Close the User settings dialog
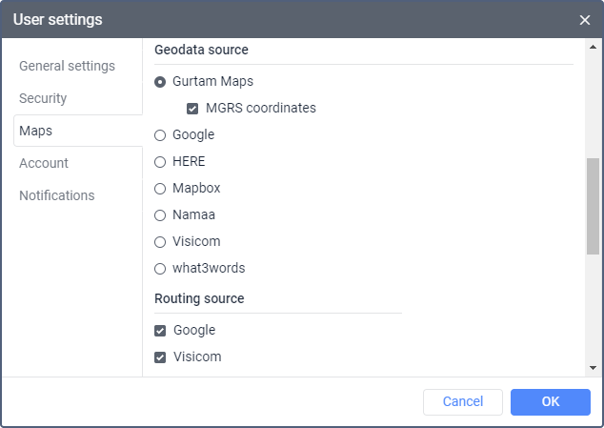 point(584,20)
